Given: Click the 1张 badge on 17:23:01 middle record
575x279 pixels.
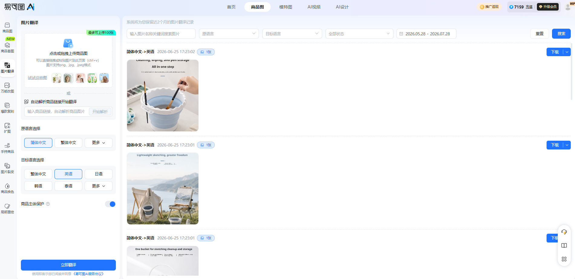Looking at the screenshot, I should click(x=206, y=145).
